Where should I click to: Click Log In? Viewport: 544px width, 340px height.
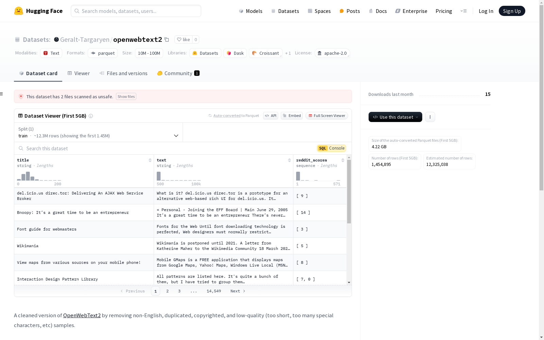(x=486, y=11)
